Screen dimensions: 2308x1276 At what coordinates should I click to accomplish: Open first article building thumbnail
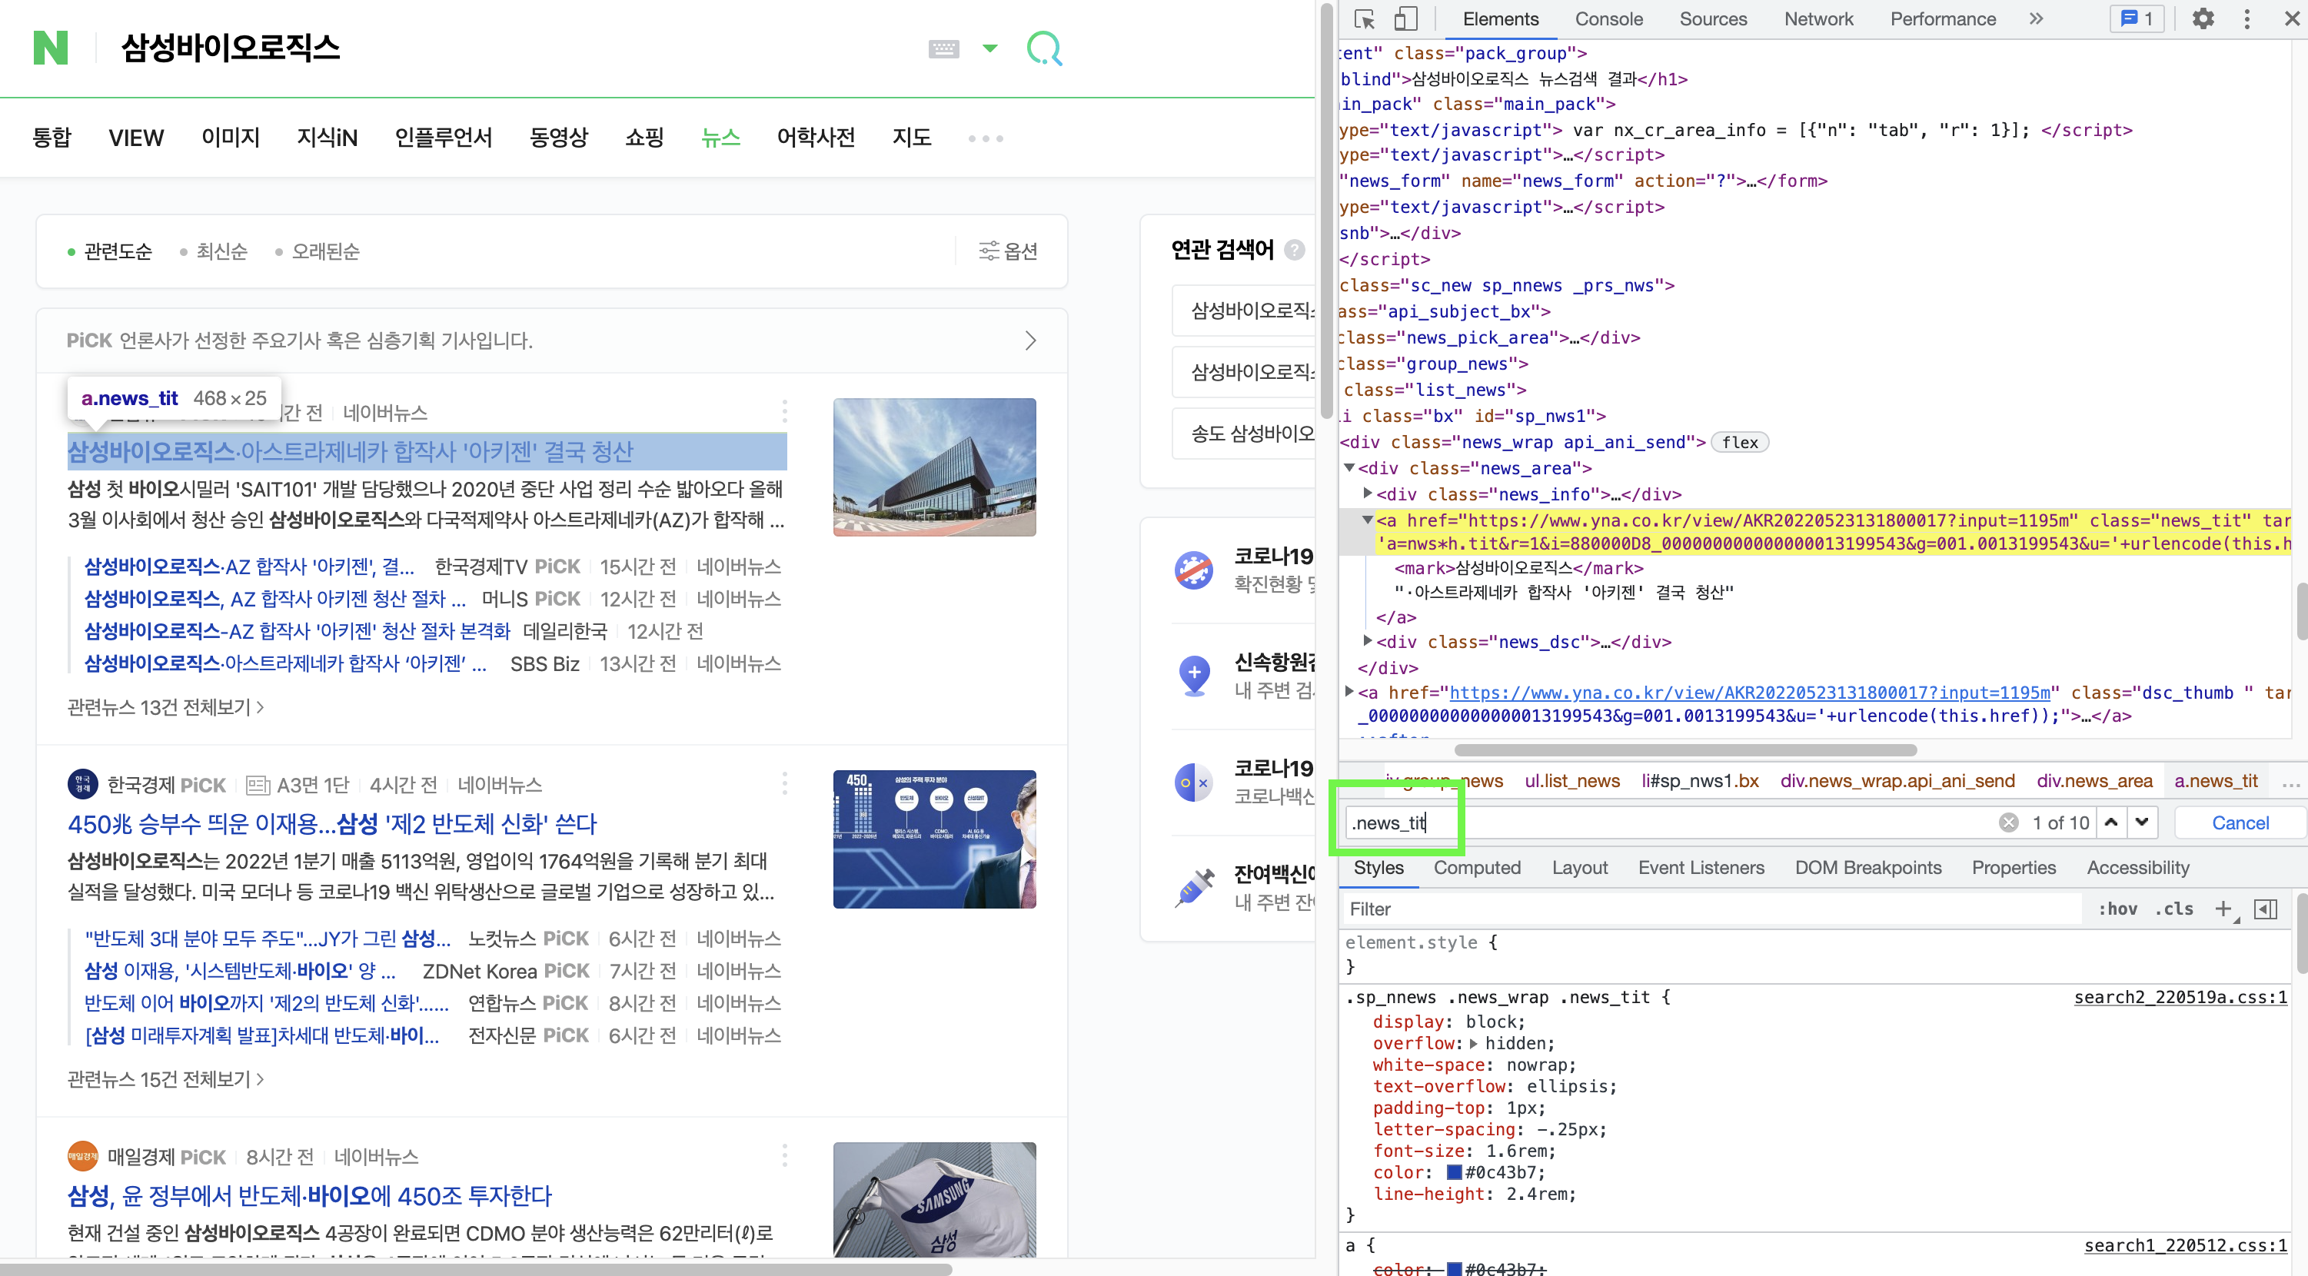(x=934, y=468)
